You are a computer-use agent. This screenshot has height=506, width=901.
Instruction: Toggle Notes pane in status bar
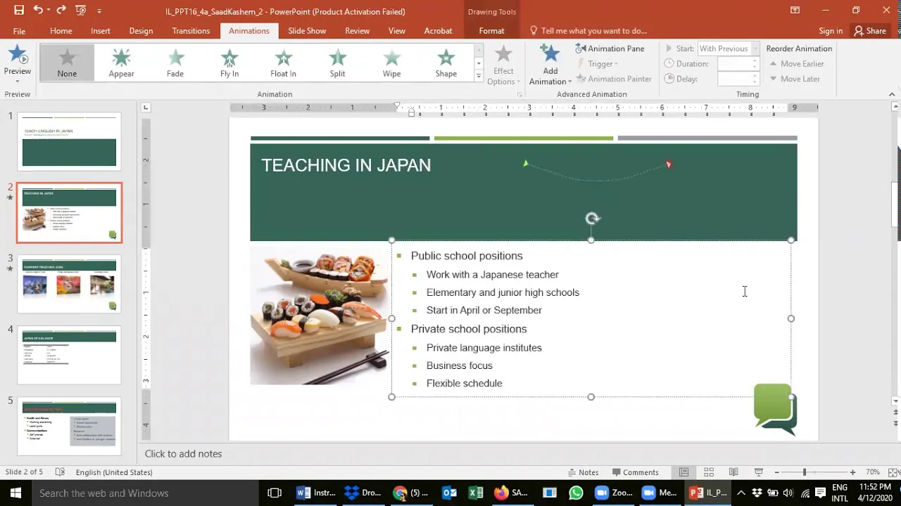click(584, 472)
